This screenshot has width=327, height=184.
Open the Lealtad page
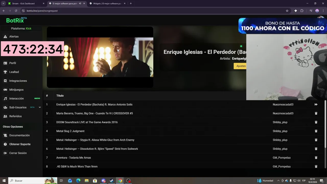click(x=14, y=72)
